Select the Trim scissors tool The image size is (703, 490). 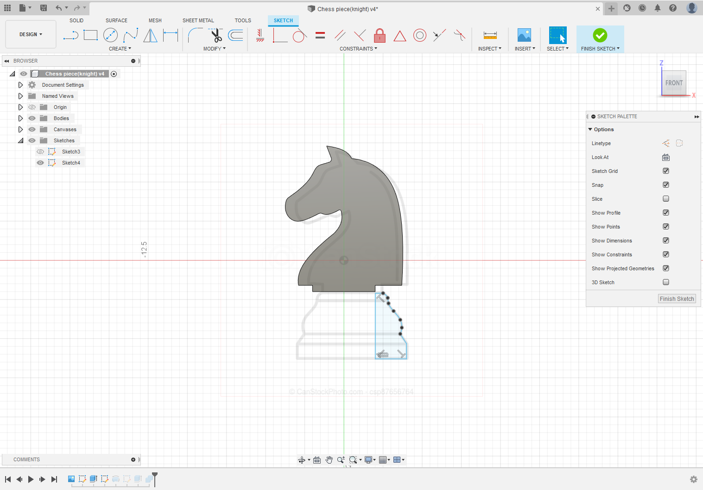pos(215,35)
